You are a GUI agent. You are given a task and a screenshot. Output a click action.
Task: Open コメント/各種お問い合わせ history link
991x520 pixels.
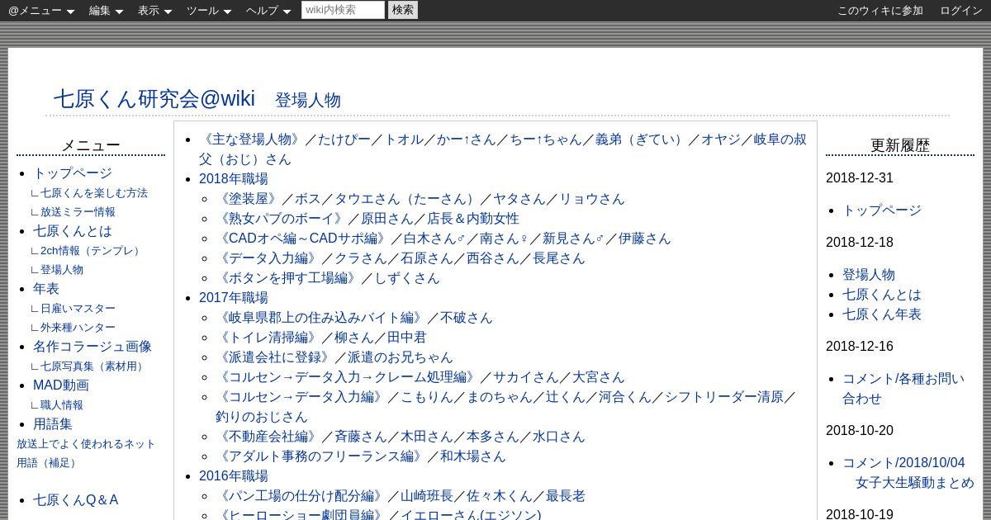903,389
